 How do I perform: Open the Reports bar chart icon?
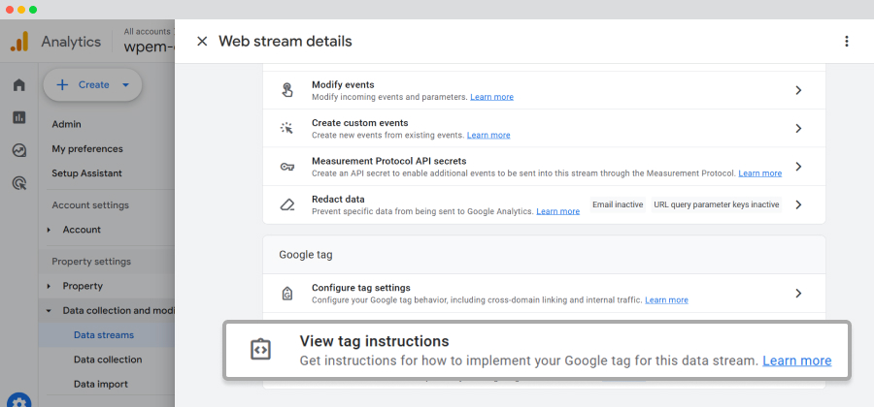tap(19, 117)
